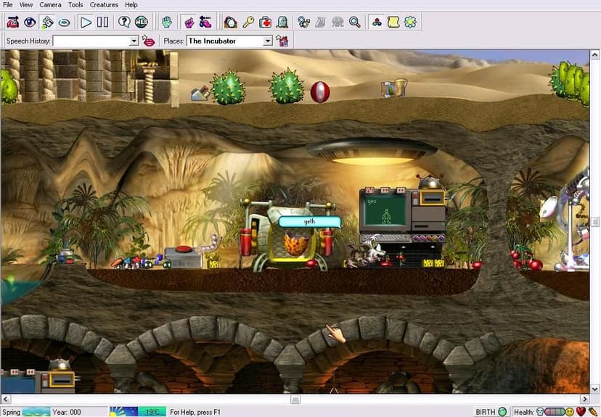Click the red heart health icon
The width and height of the screenshot is (601, 417).
tap(581, 412)
